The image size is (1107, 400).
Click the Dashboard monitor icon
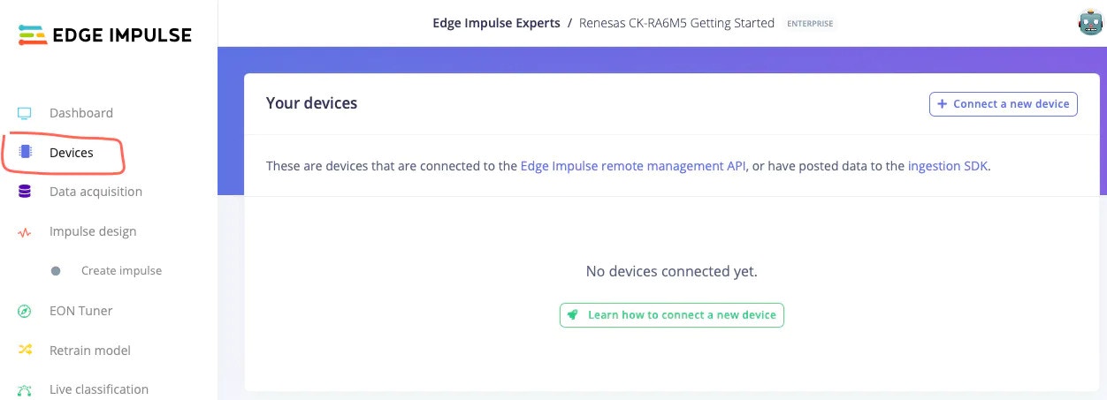coord(25,113)
